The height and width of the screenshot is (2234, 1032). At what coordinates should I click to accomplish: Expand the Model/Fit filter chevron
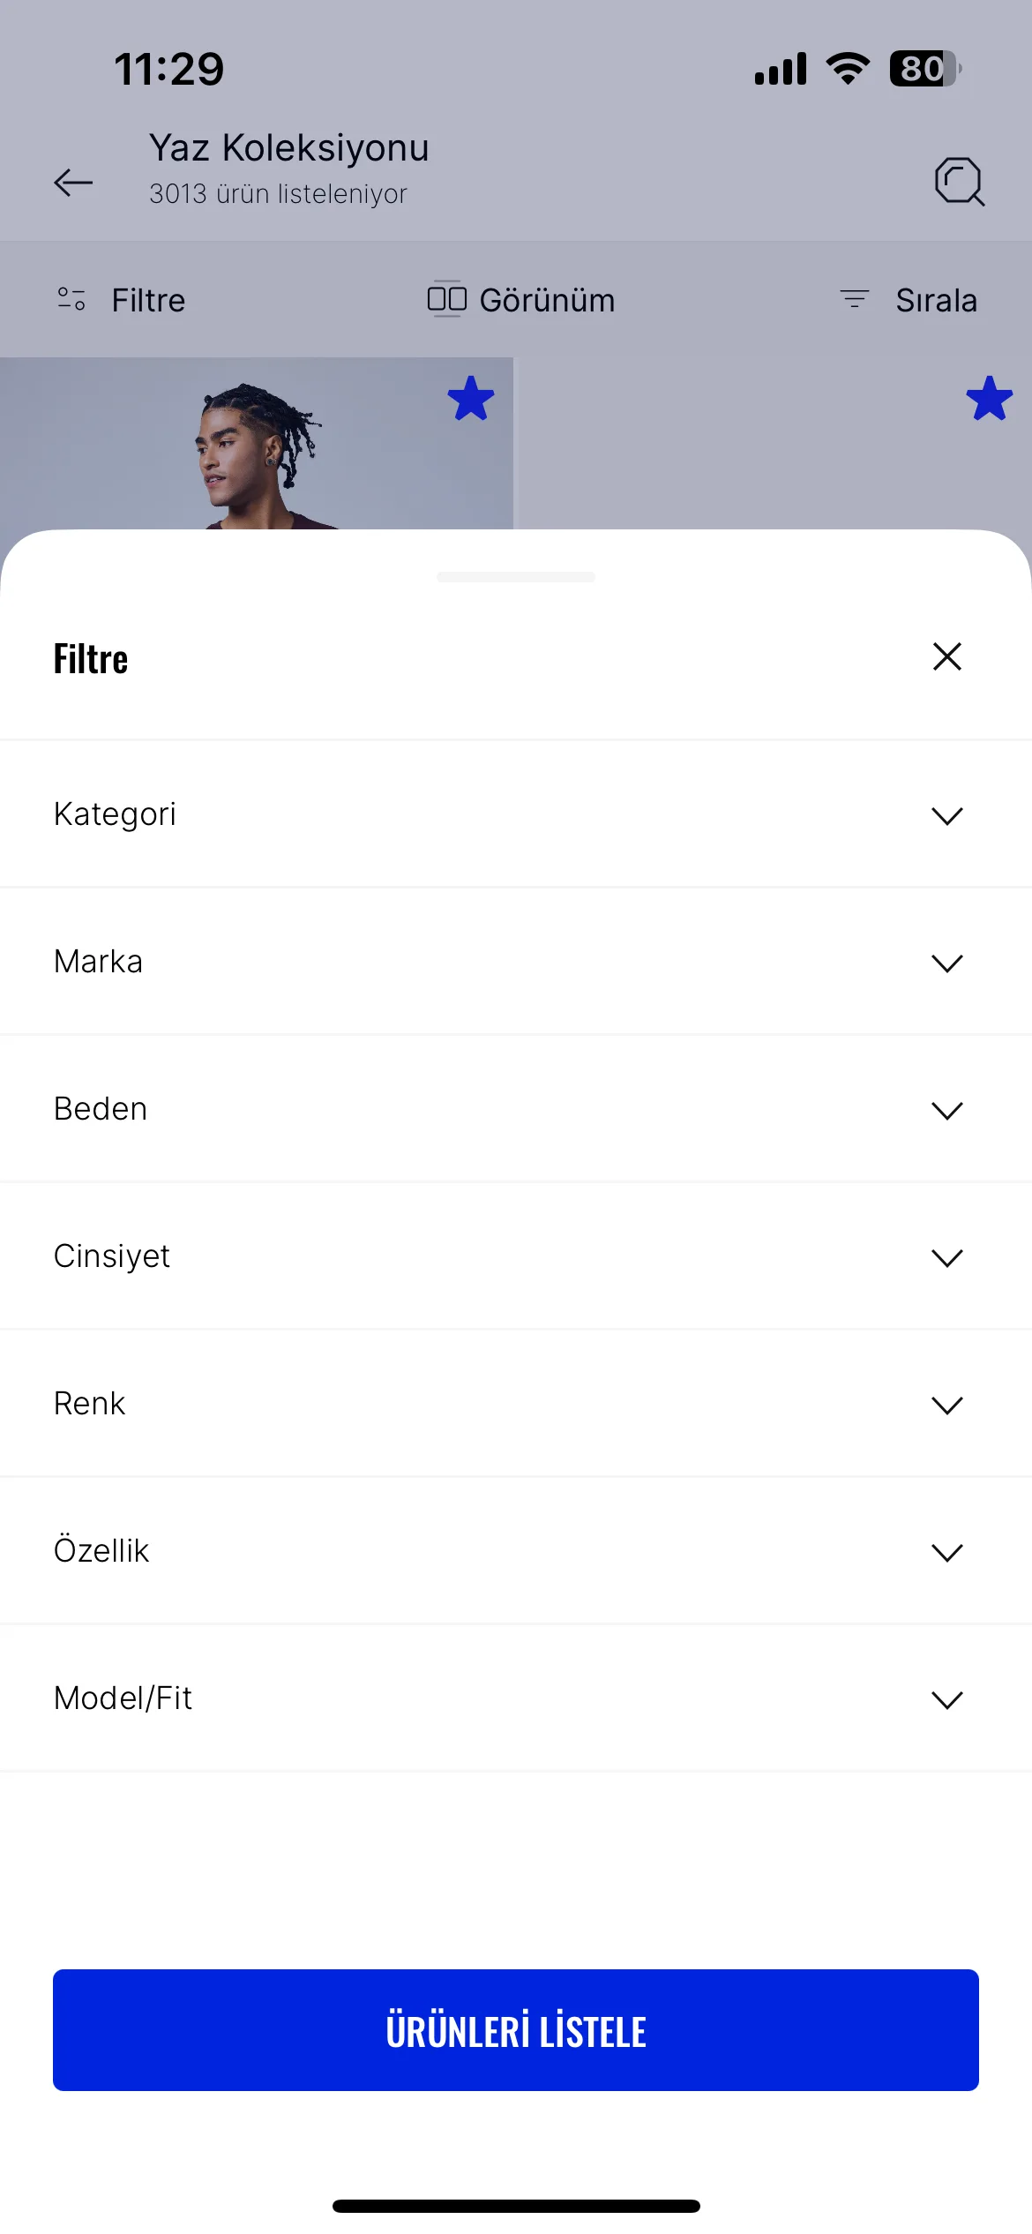[x=946, y=1699]
